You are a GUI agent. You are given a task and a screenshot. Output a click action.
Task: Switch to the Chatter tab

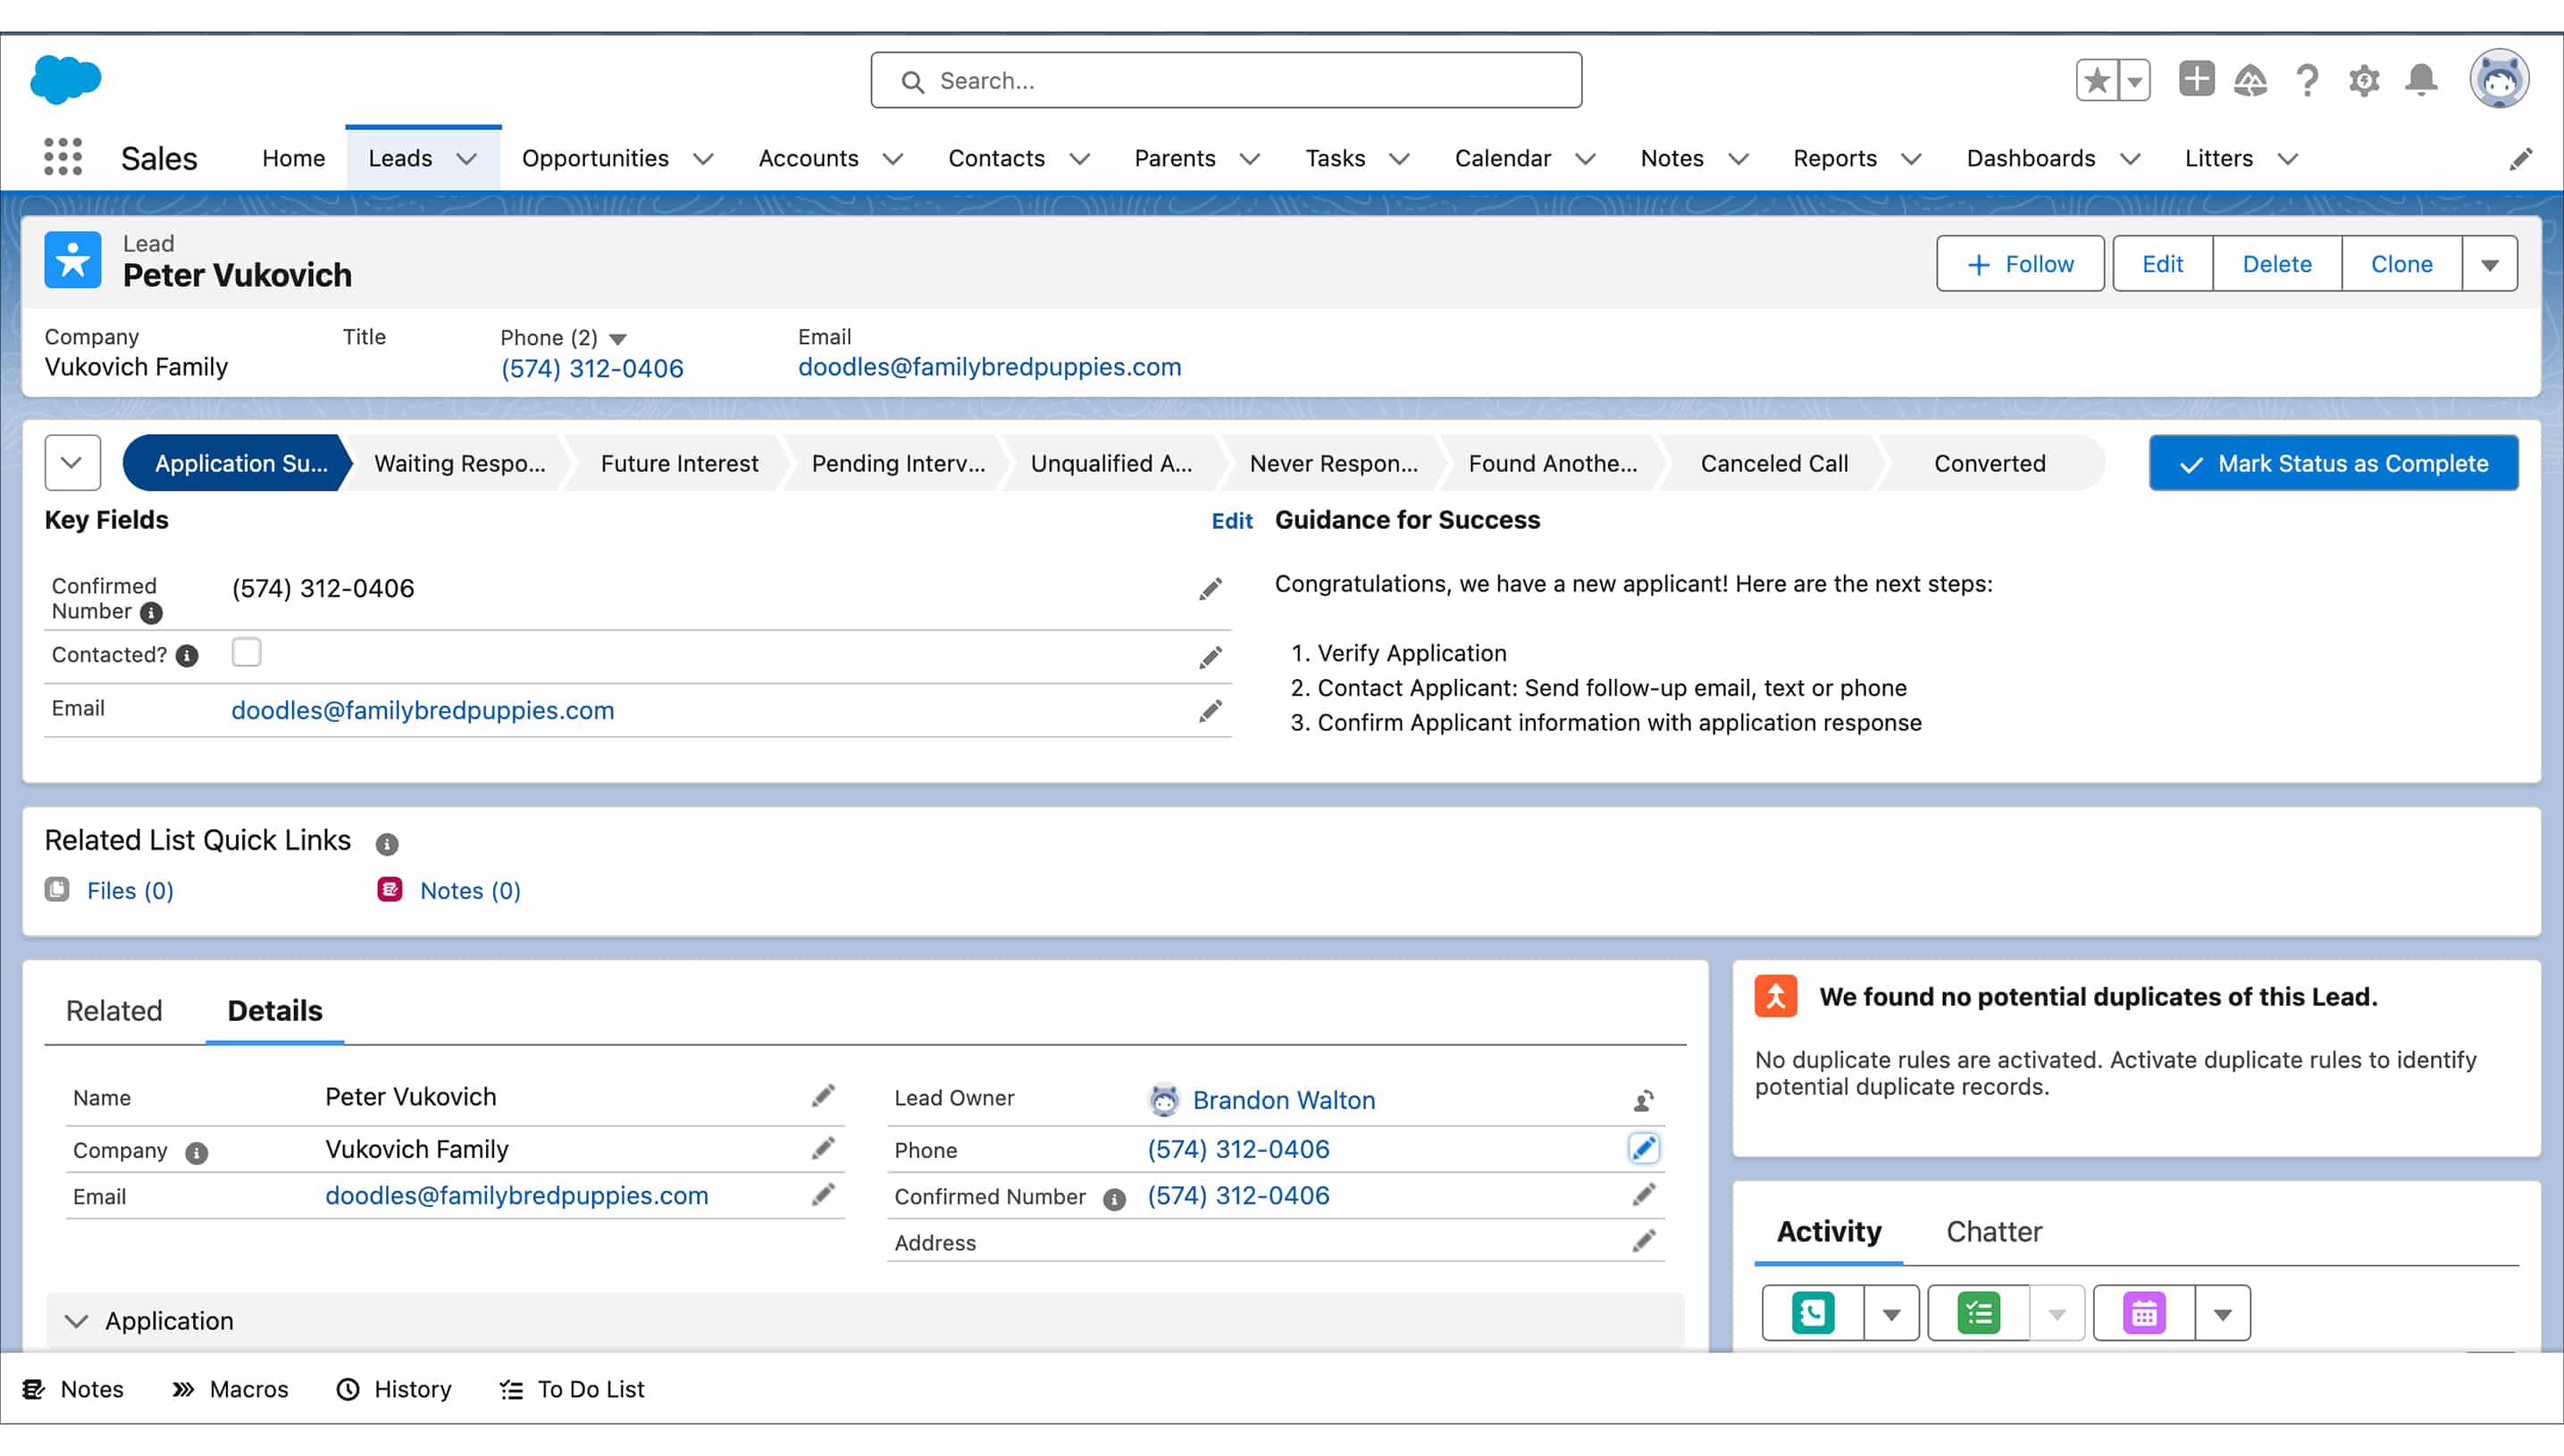click(x=1993, y=1231)
